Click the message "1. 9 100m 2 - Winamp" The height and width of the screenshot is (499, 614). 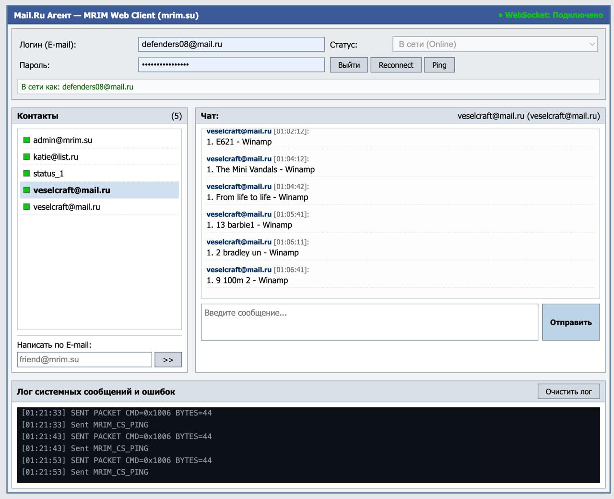[x=247, y=281]
